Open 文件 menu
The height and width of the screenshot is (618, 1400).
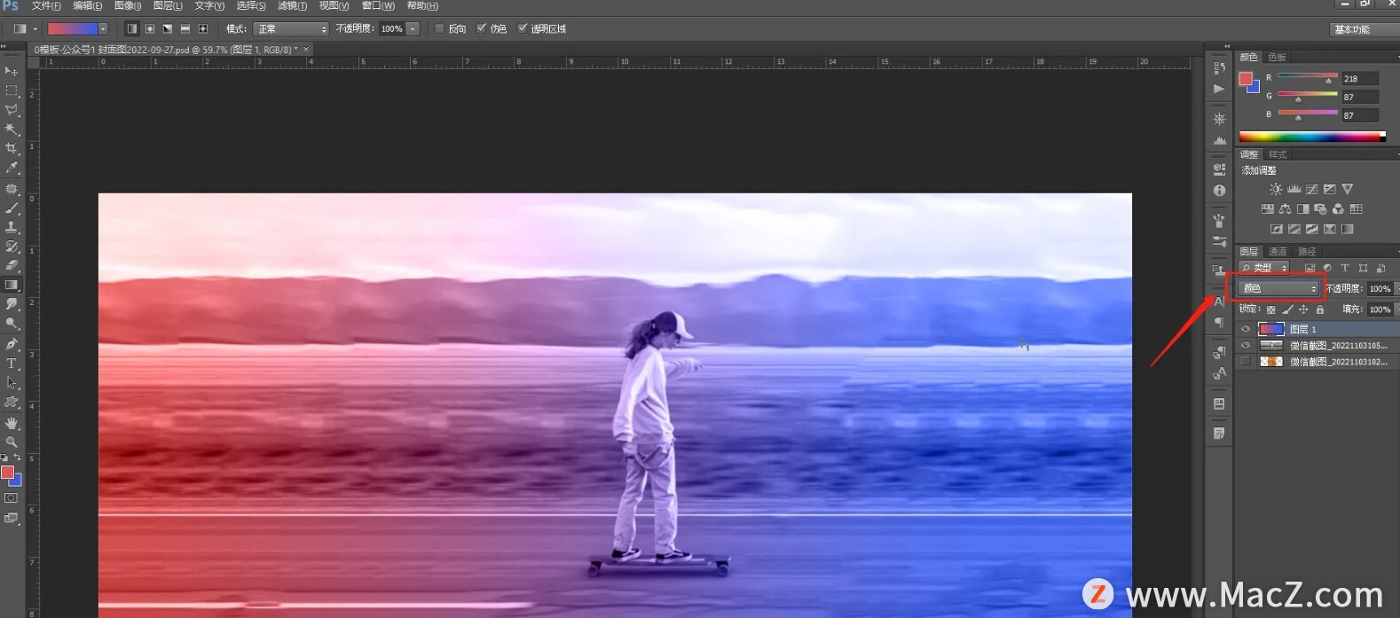coord(46,6)
